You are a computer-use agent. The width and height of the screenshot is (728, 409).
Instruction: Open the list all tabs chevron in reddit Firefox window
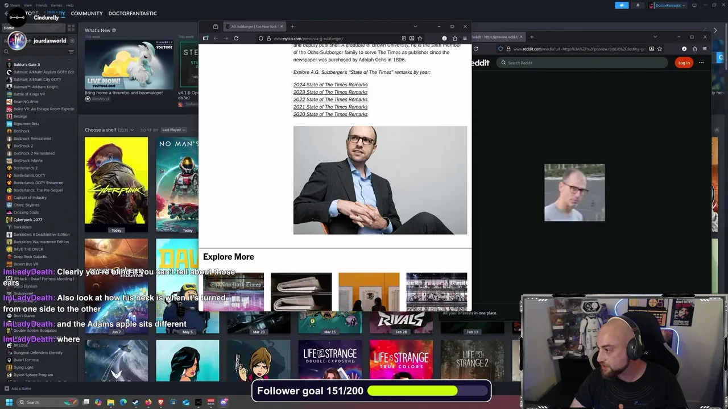655,37
